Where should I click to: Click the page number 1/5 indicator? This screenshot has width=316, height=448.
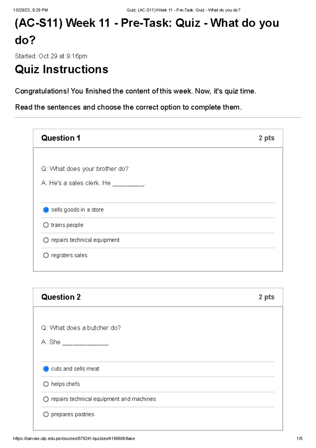pos(299,439)
